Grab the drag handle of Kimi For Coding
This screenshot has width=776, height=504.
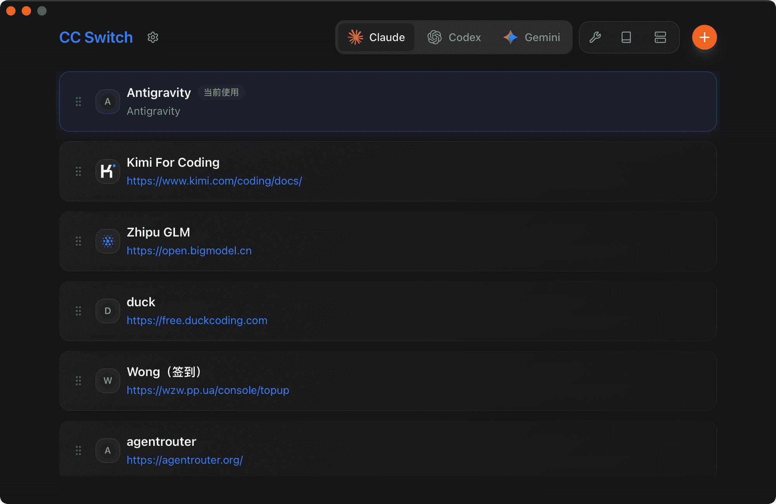pos(78,171)
